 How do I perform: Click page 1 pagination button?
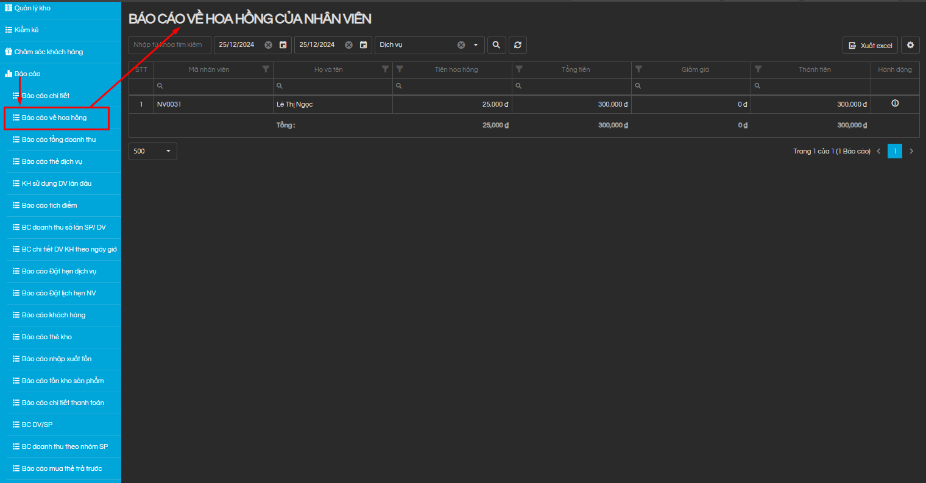(894, 151)
